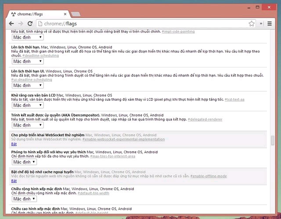
Task: Click heading Phóng to hình xếp đối với khu vực yêu thích
Action: click(x=48, y=152)
